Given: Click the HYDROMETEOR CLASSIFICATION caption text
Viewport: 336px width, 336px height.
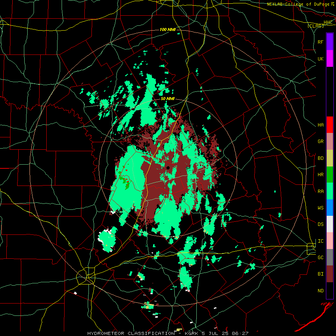Looking at the screenshot, I should coord(131,333).
